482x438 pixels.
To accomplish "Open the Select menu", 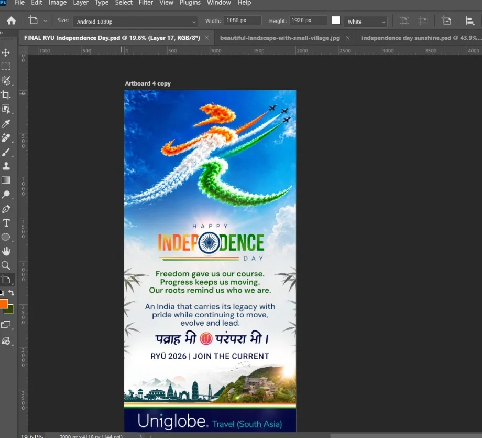I will [x=124, y=3].
